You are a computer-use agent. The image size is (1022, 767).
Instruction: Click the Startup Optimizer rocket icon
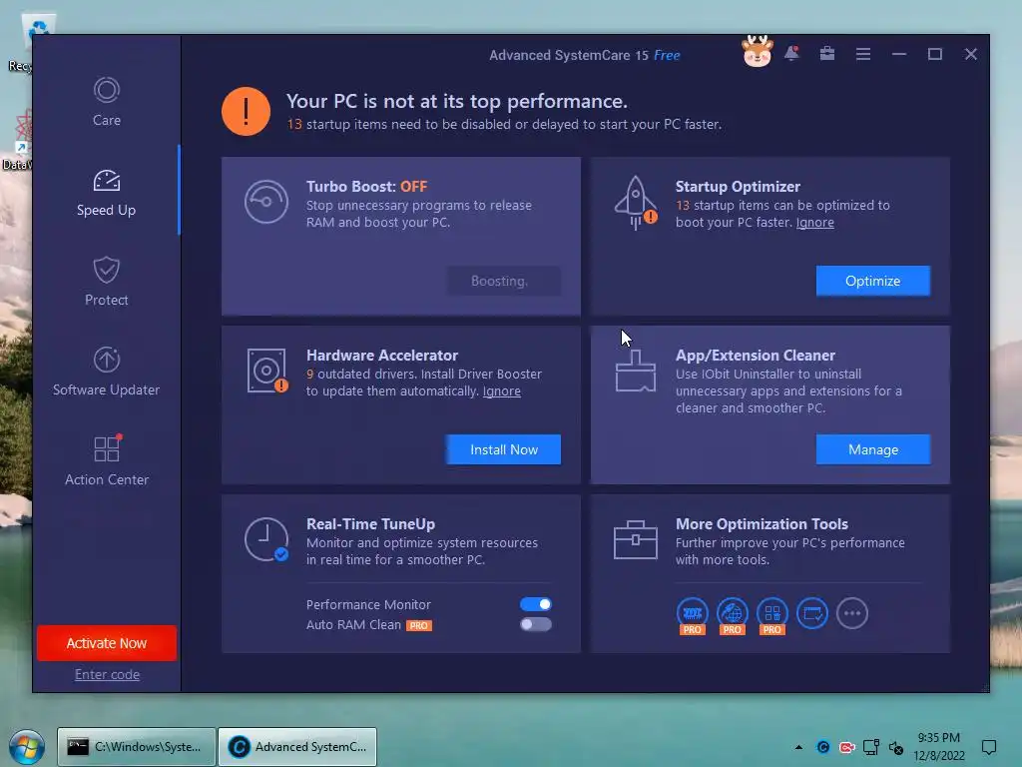(x=636, y=203)
